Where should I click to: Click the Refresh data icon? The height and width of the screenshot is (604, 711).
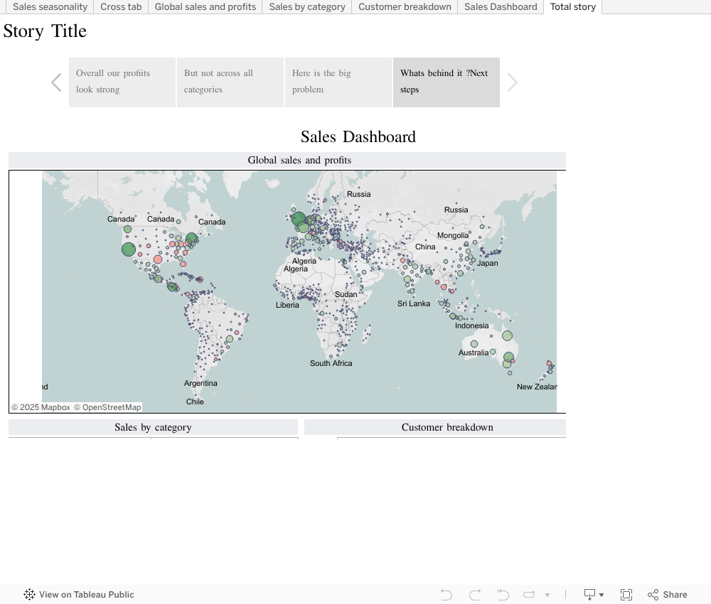[529, 595]
